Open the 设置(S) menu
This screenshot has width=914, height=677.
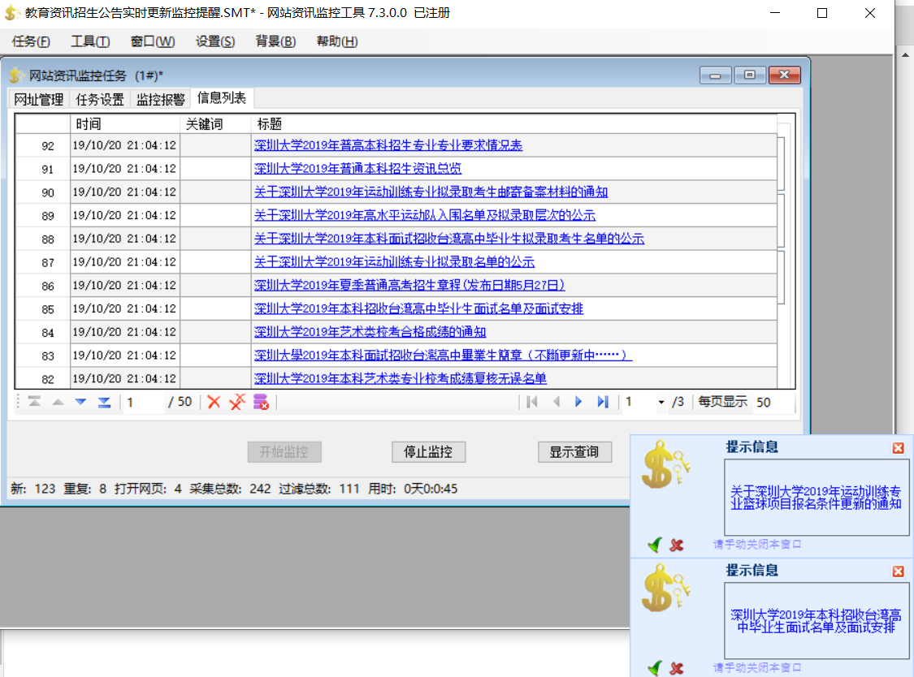(x=215, y=41)
